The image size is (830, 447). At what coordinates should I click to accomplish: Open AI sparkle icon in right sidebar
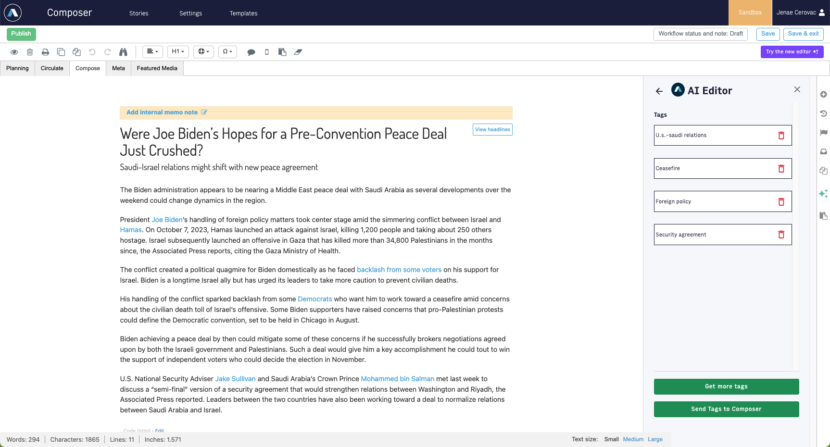(x=823, y=193)
